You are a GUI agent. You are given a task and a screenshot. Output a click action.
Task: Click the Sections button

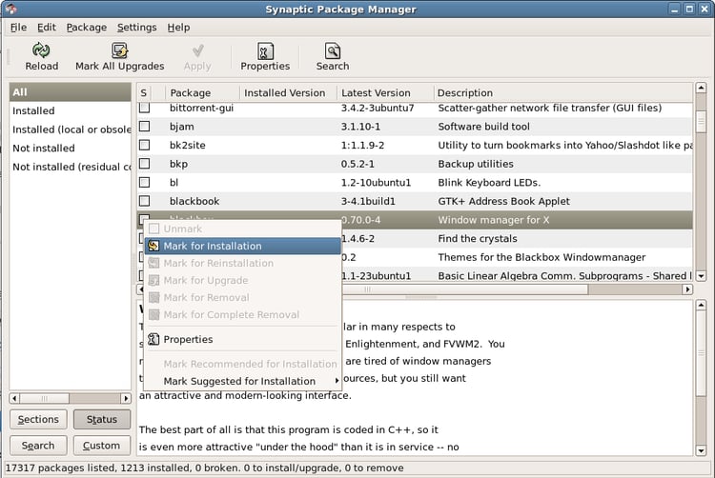click(x=38, y=419)
